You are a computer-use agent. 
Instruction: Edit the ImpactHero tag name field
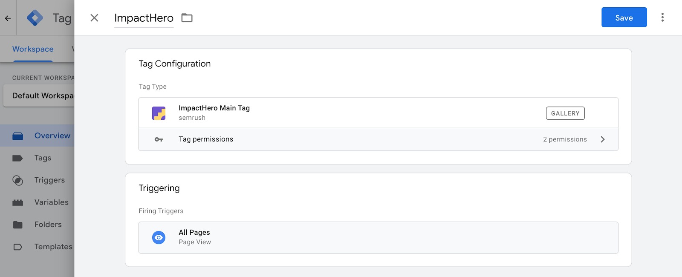point(143,17)
